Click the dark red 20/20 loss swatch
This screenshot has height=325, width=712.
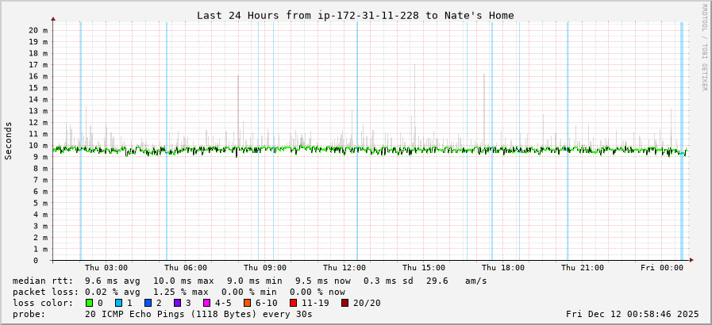(x=344, y=303)
